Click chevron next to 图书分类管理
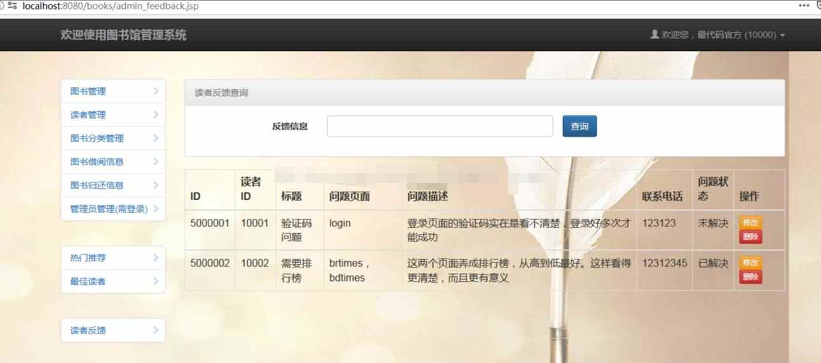Screen dimensions: 821x363 (x=156, y=138)
